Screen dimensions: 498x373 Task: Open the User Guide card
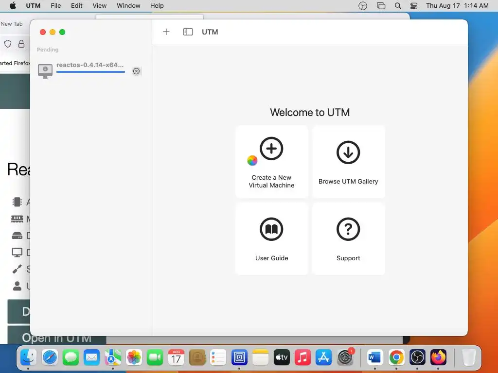(271, 239)
